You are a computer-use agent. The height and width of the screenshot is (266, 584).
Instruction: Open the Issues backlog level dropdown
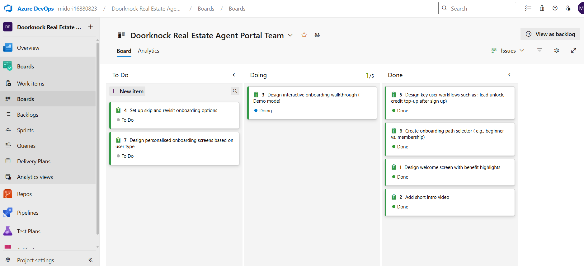[508, 51]
